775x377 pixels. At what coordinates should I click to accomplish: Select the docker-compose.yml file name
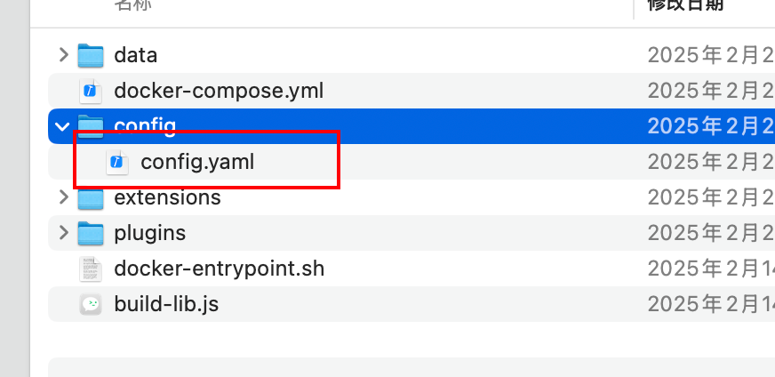(219, 91)
